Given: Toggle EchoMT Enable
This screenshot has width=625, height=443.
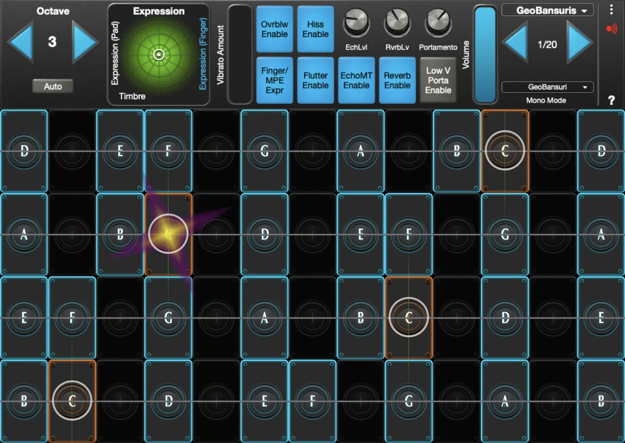Looking at the screenshot, I should (356, 80).
